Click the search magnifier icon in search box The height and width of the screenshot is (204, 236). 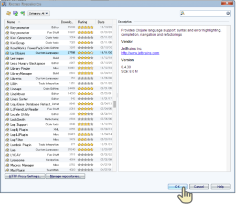point(183,13)
